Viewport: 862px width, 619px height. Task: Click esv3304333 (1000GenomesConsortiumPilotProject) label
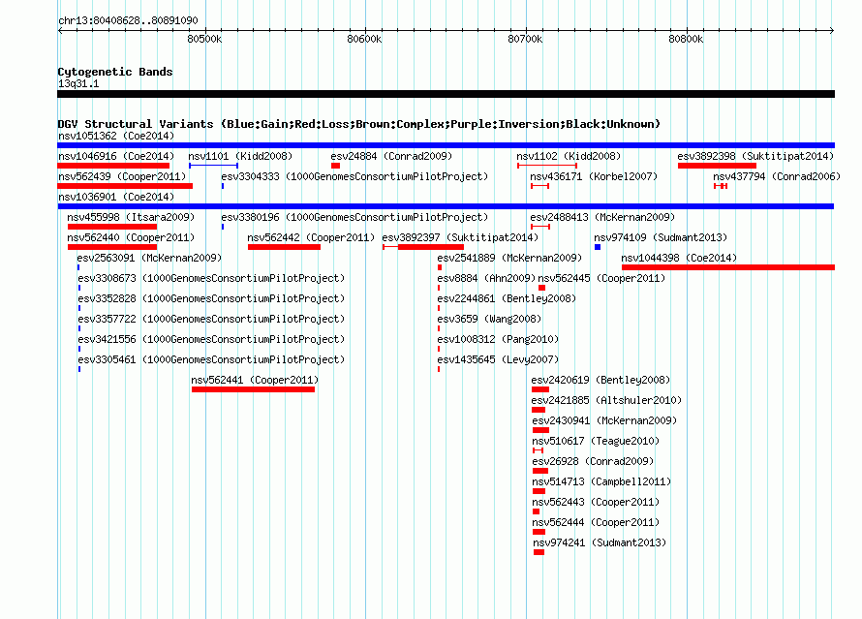click(354, 176)
